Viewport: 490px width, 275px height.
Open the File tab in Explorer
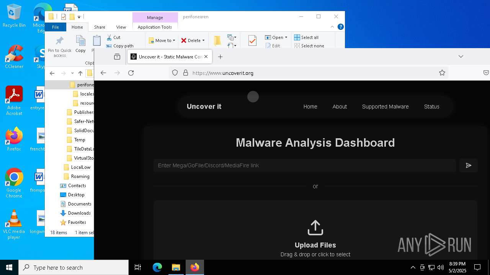pyautogui.click(x=56, y=27)
